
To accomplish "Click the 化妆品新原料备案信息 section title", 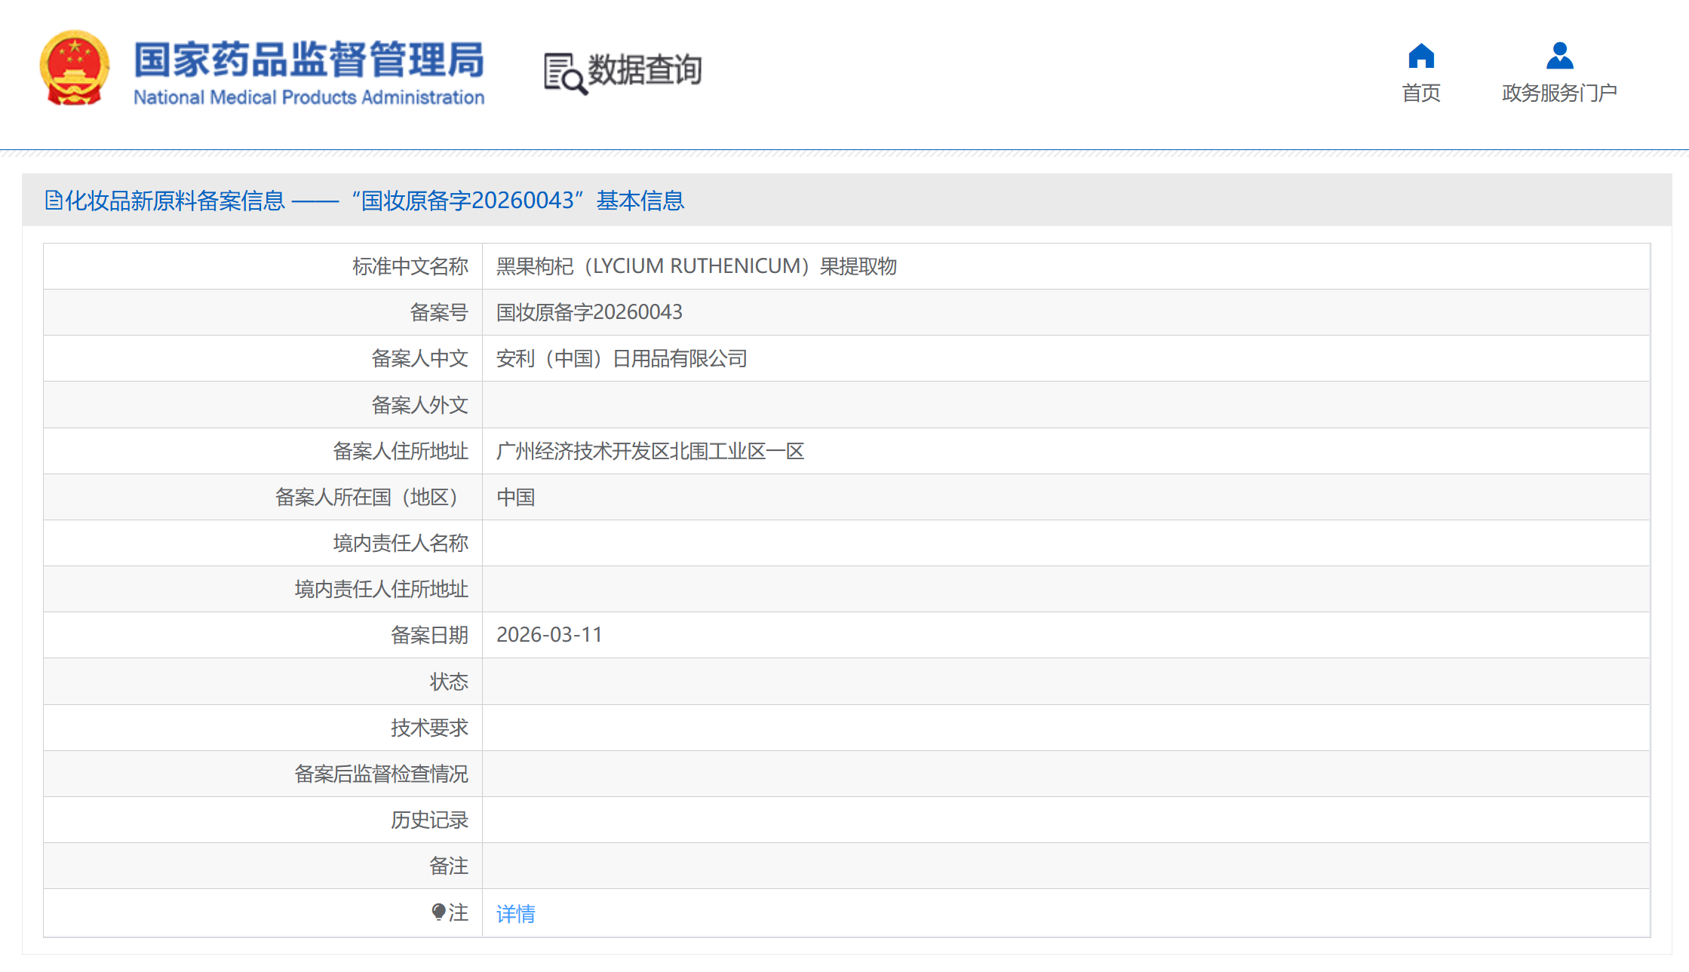I will point(175,201).
